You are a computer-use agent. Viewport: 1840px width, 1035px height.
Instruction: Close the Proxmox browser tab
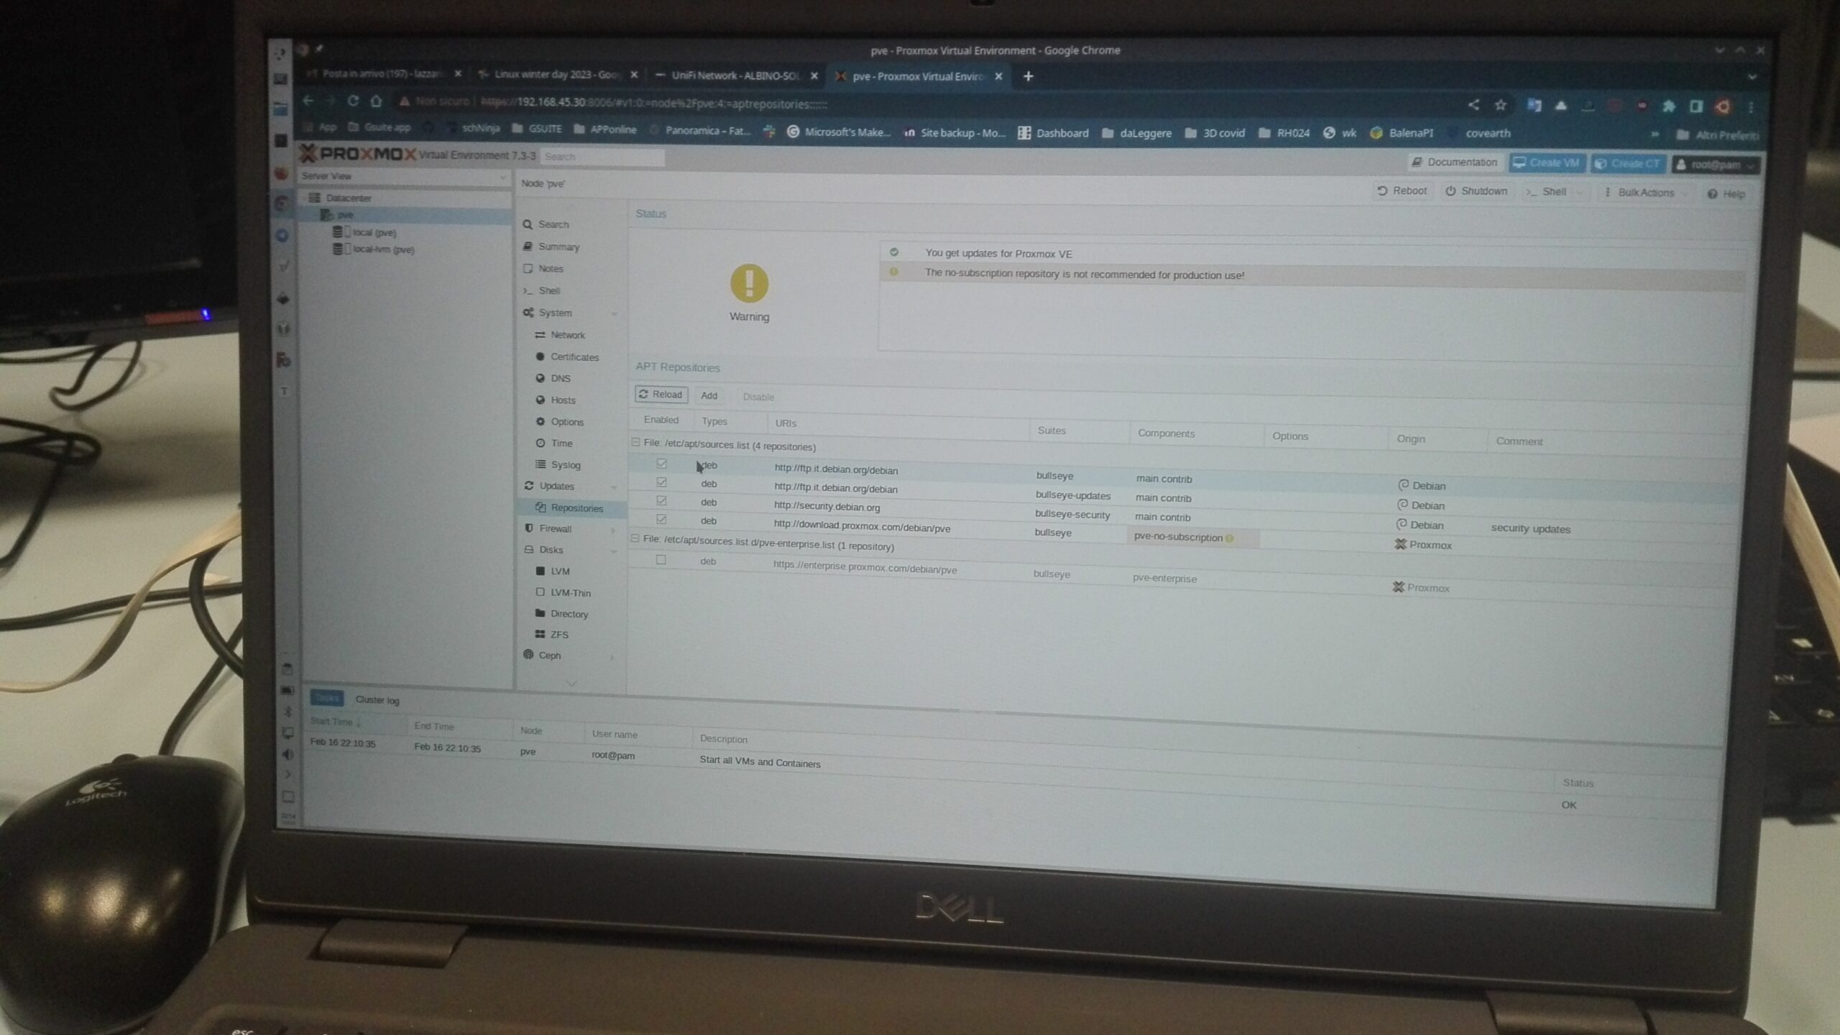(x=998, y=76)
